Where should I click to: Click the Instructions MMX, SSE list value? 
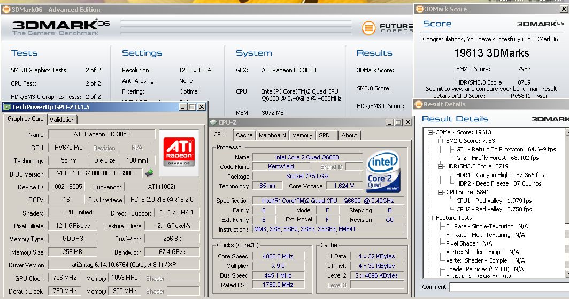point(328,229)
